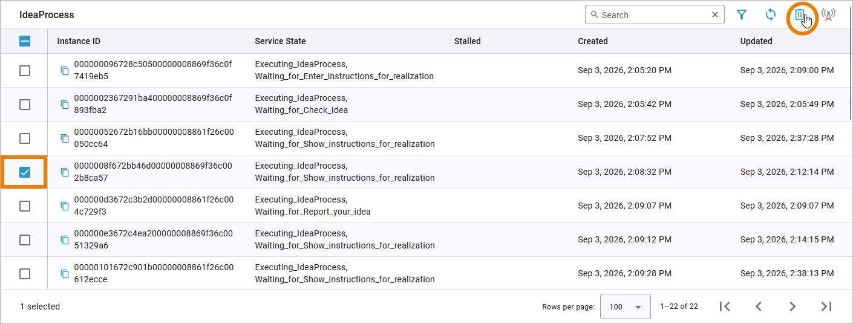Select the IdeaProcess table title
The width and height of the screenshot is (853, 324).
click(47, 15)
